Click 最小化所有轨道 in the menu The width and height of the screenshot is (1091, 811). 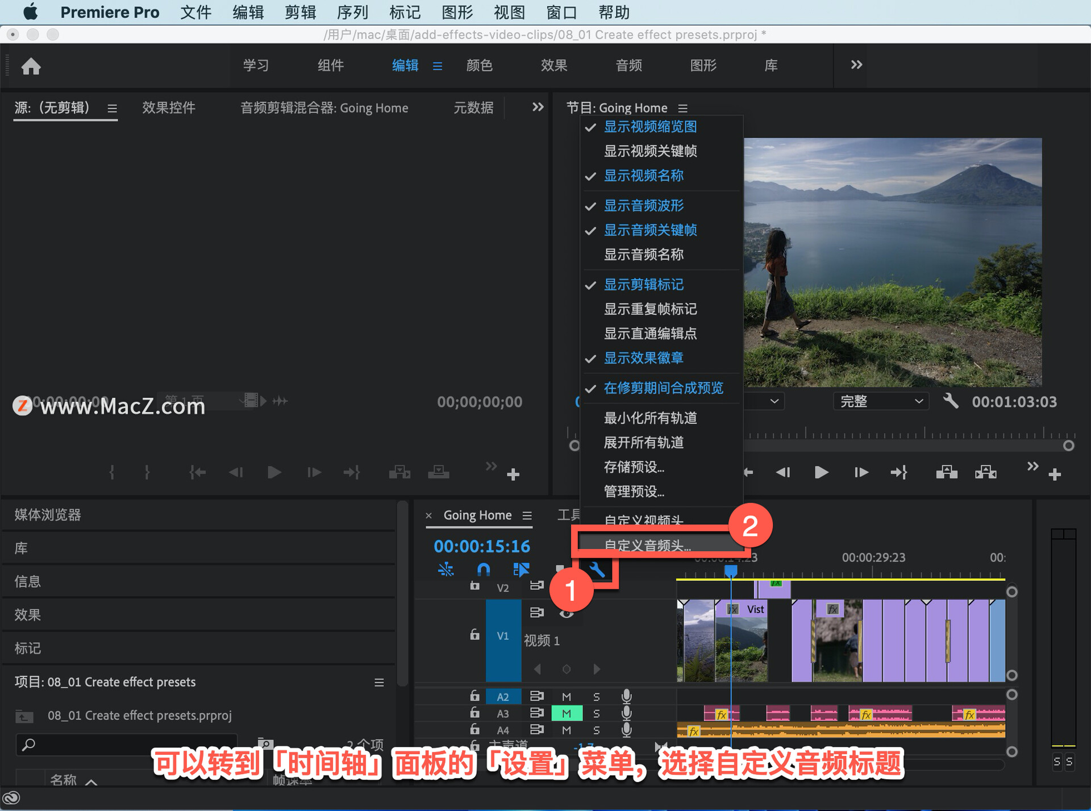pos(650,418)
